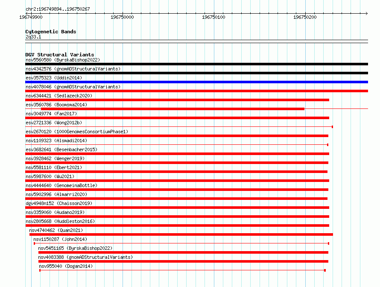Click the 196749900 ruler coordinate
Image resolution: width=380 pixels, height=287 pixels.
click(x=31, y=17)
